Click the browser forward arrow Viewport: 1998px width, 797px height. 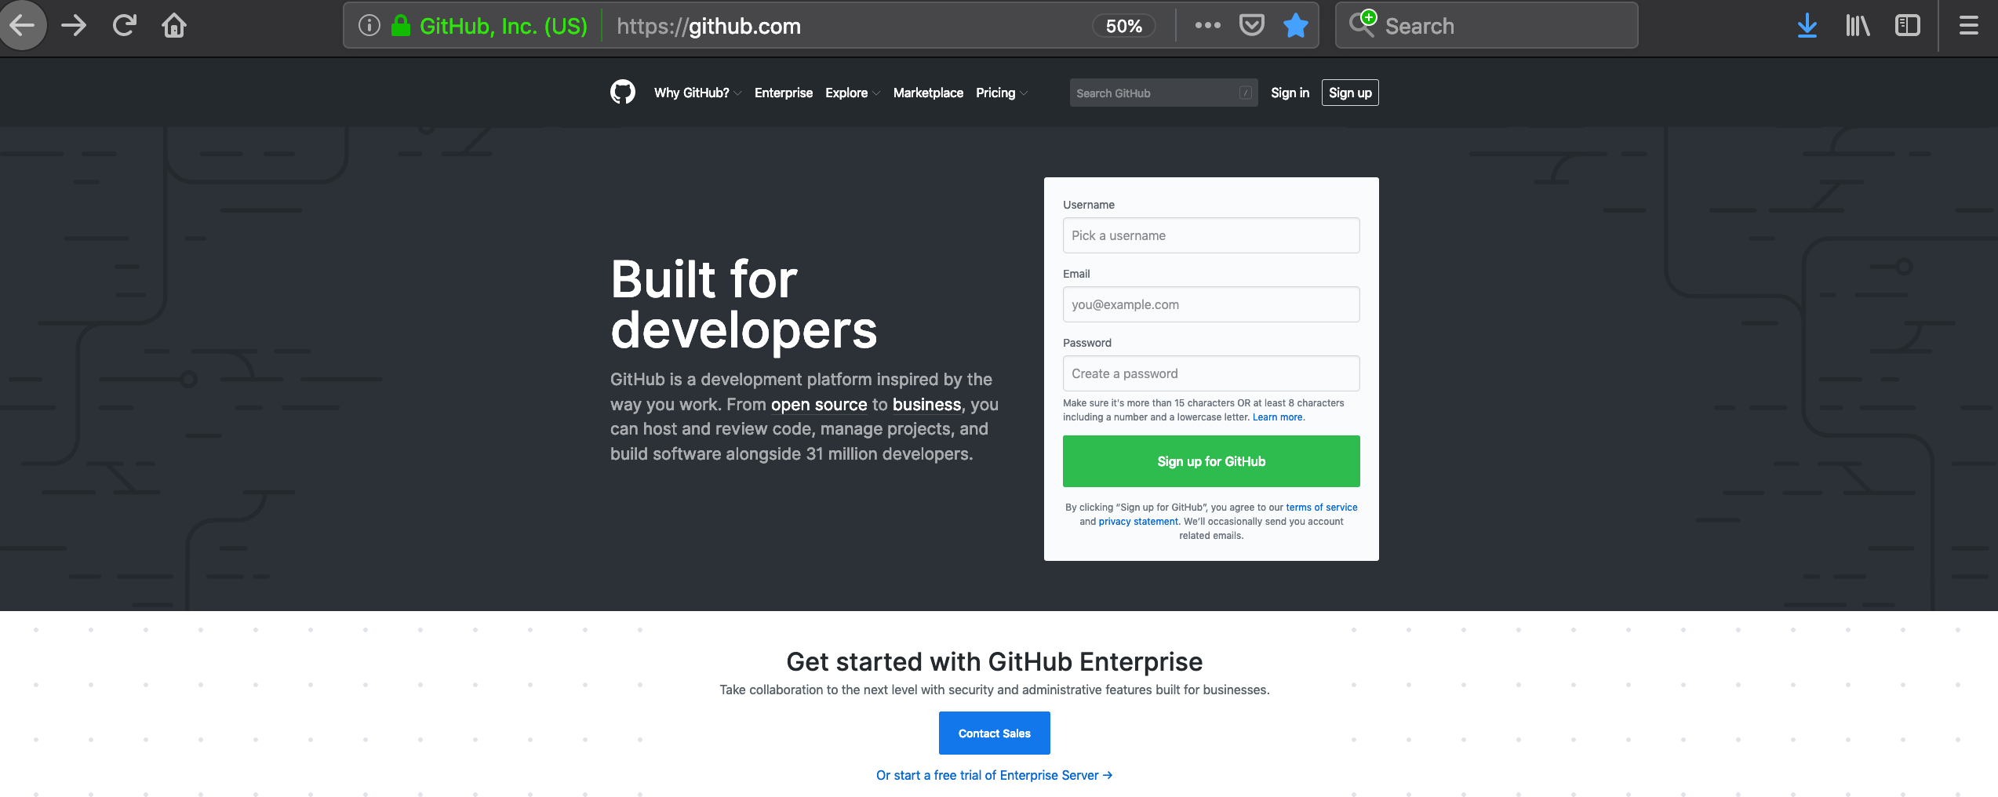coord(74,26)
